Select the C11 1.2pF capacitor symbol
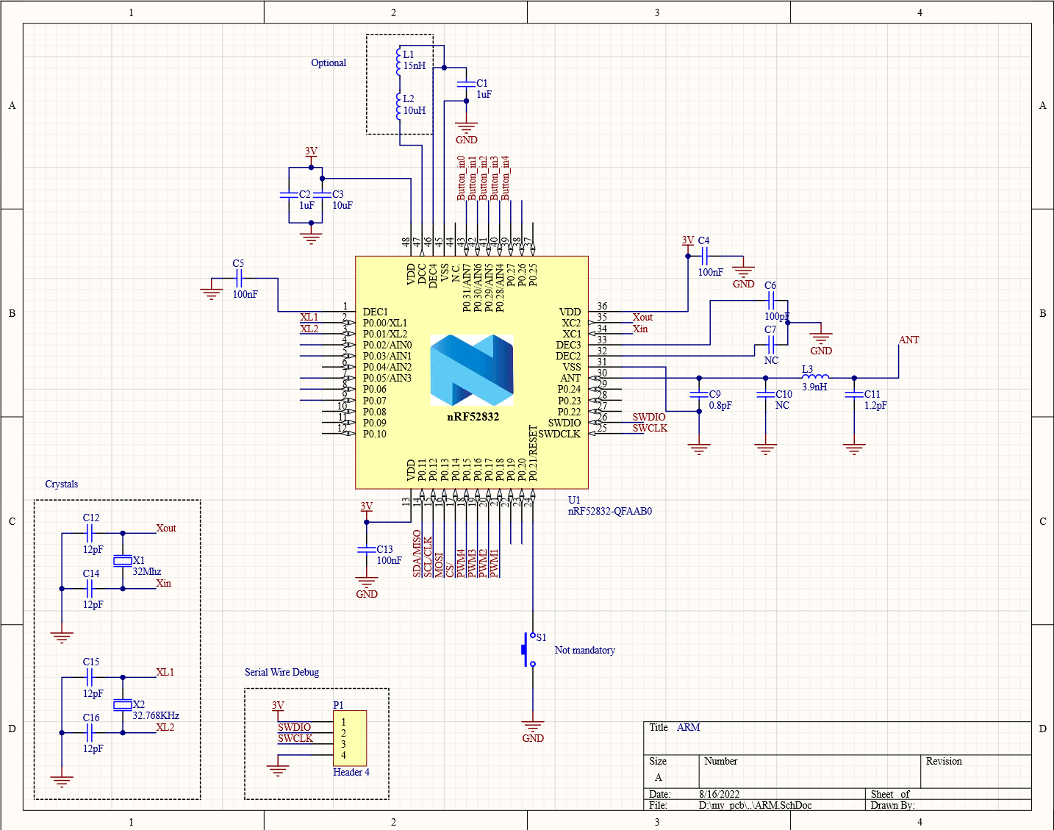 pos(854,395)
